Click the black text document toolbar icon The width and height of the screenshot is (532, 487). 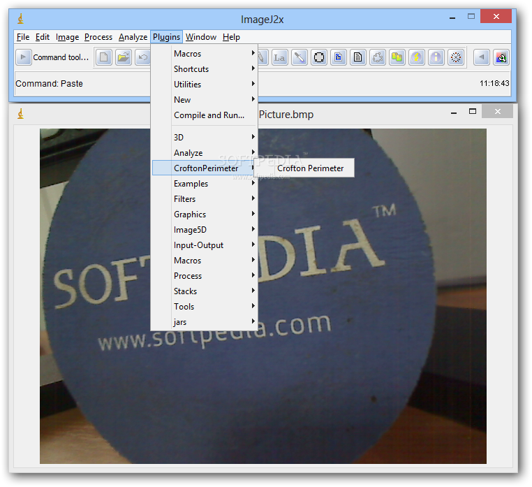click(x=358, y=57)
